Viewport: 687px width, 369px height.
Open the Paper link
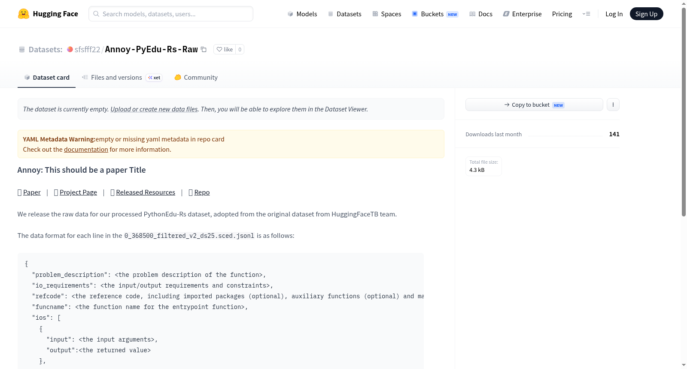click(32, 192)
